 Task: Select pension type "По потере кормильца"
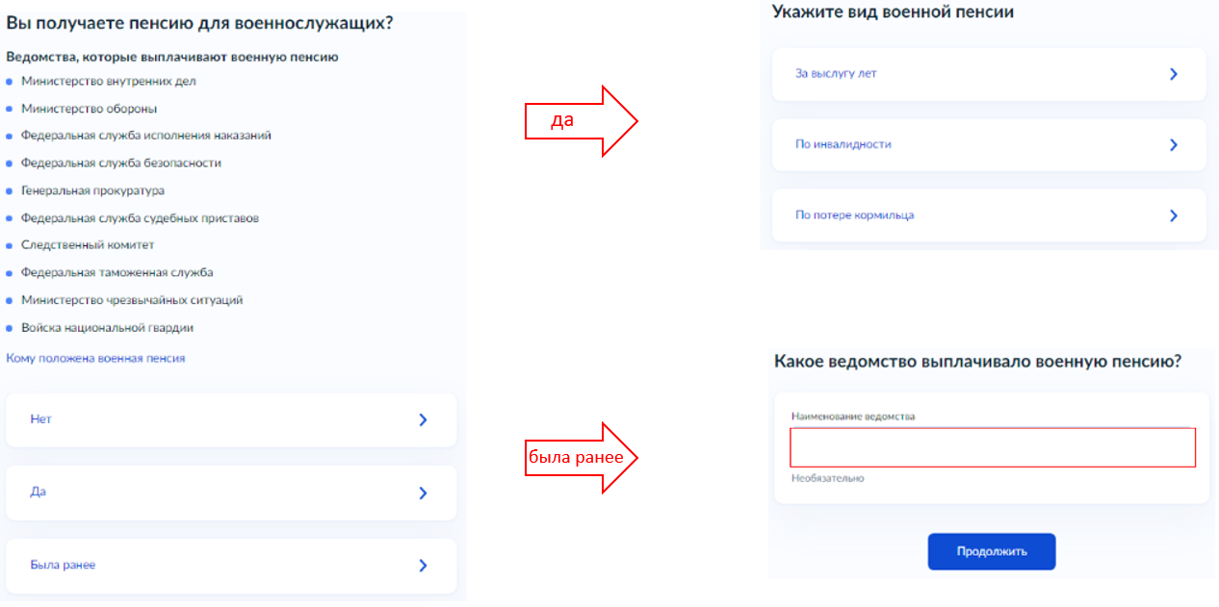click(854, 215)
